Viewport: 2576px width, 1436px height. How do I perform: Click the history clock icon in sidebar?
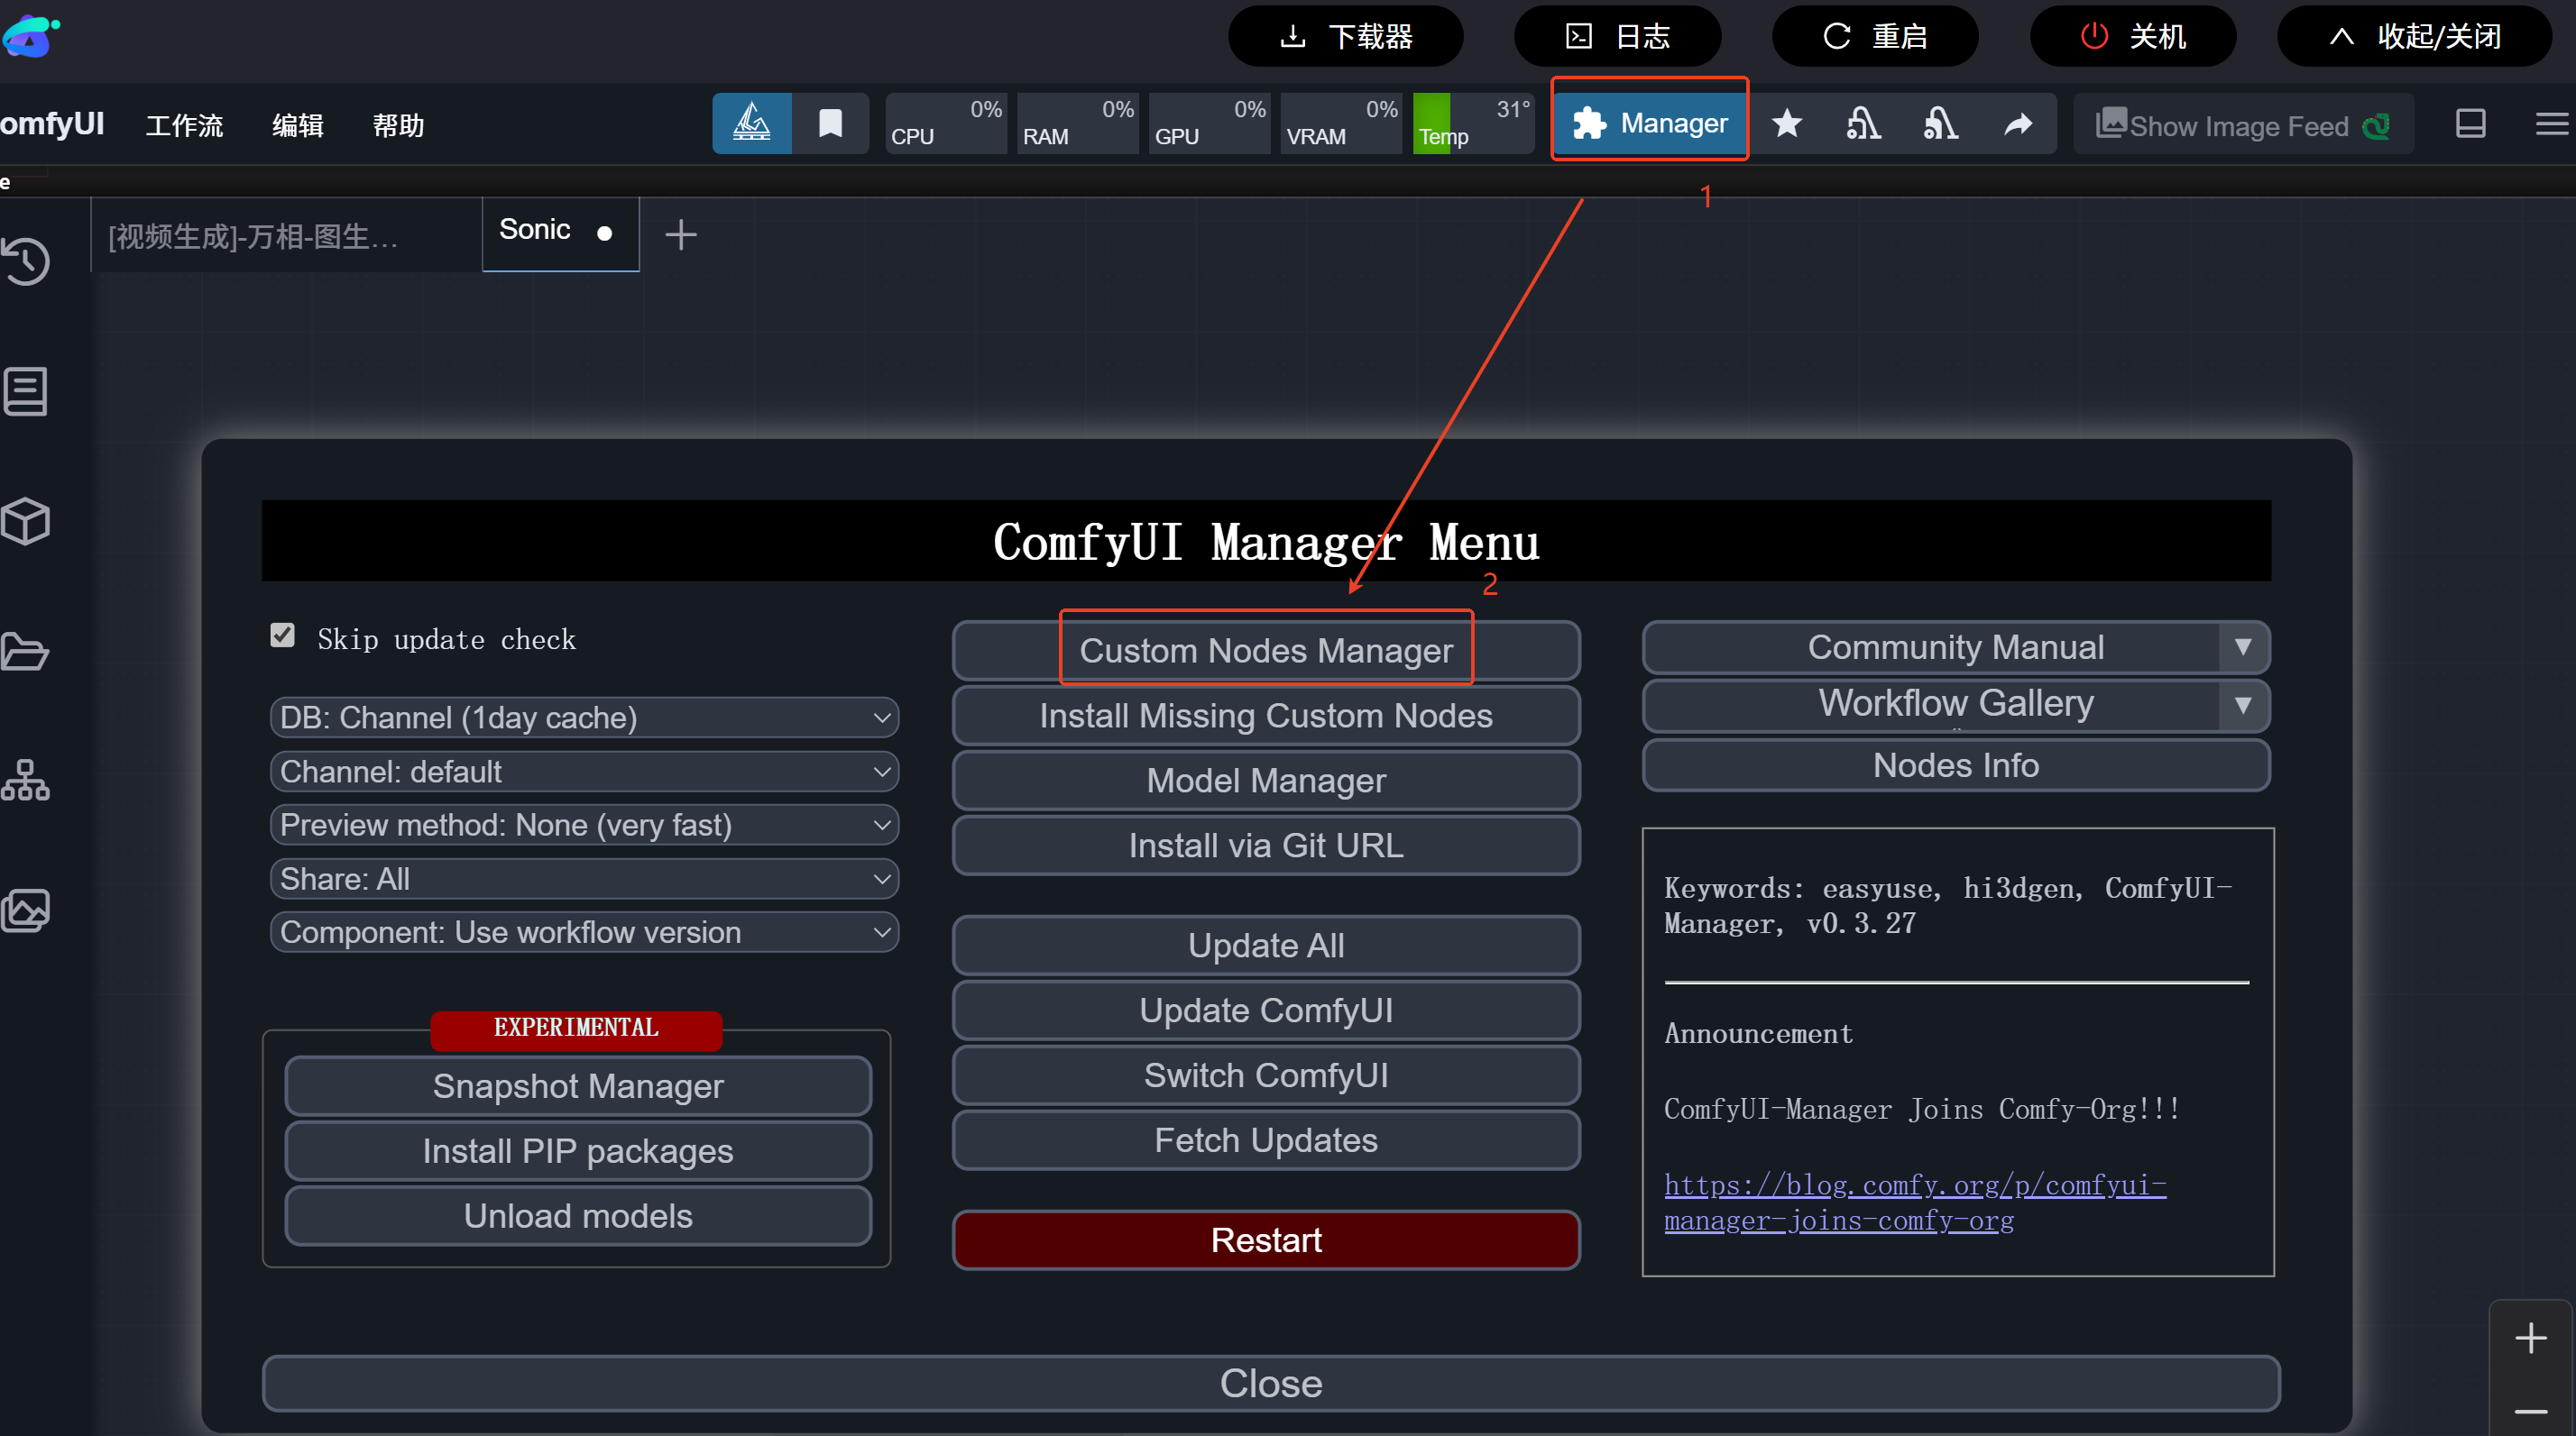[26, 261]
